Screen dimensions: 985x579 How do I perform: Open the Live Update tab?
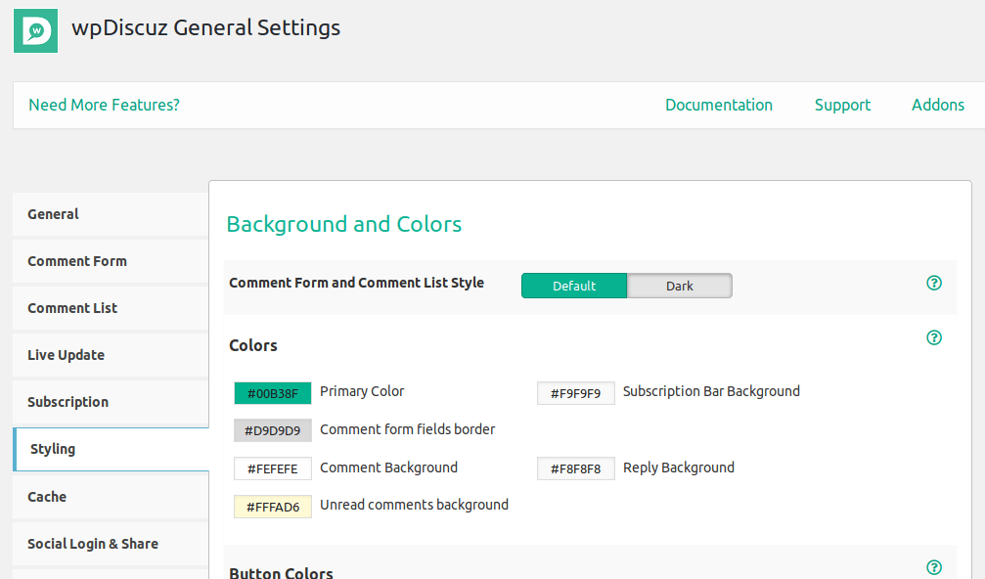pyautogui.click(x=111, y=355)
